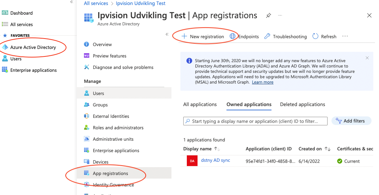
Task: Click the Current certificate status
Action: (348, 161)
